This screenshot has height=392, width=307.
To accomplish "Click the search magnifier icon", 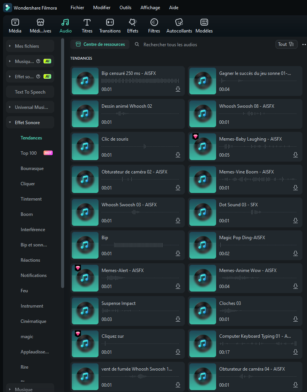I will (137, 44).
